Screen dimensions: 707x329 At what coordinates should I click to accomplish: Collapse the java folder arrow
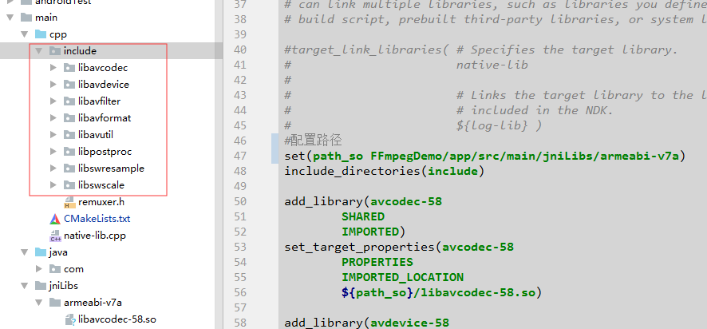25,252
